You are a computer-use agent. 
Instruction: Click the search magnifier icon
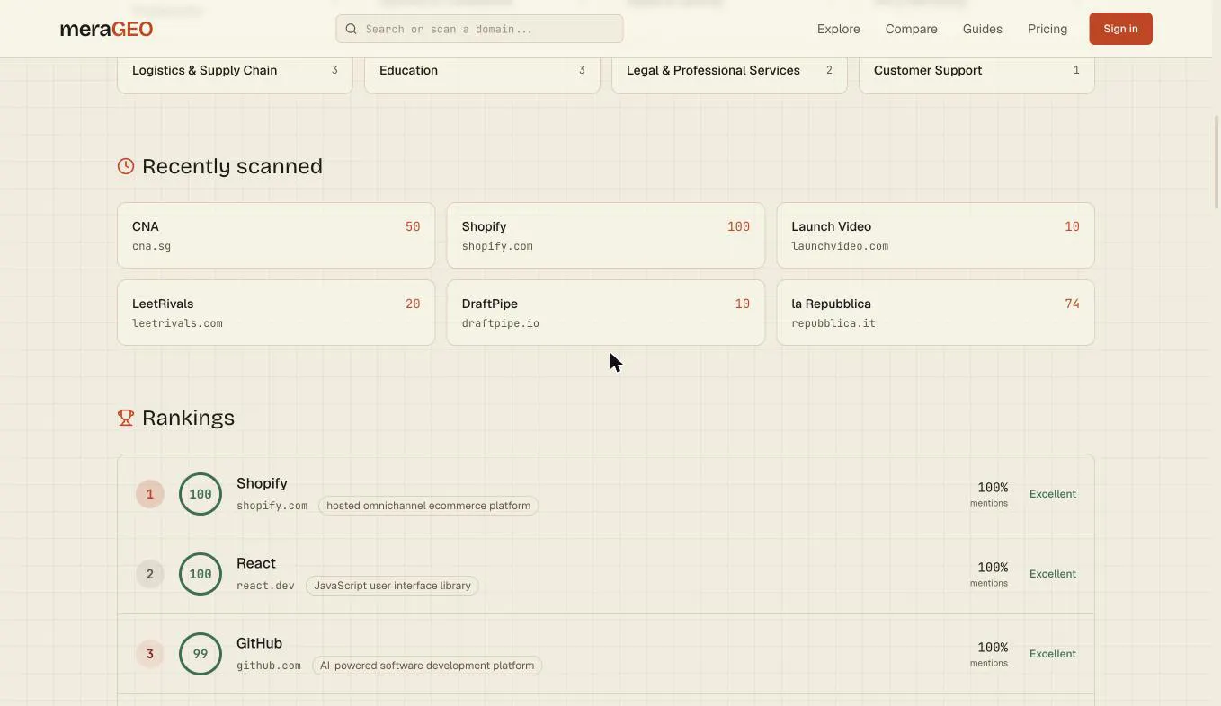coord(352,29)
